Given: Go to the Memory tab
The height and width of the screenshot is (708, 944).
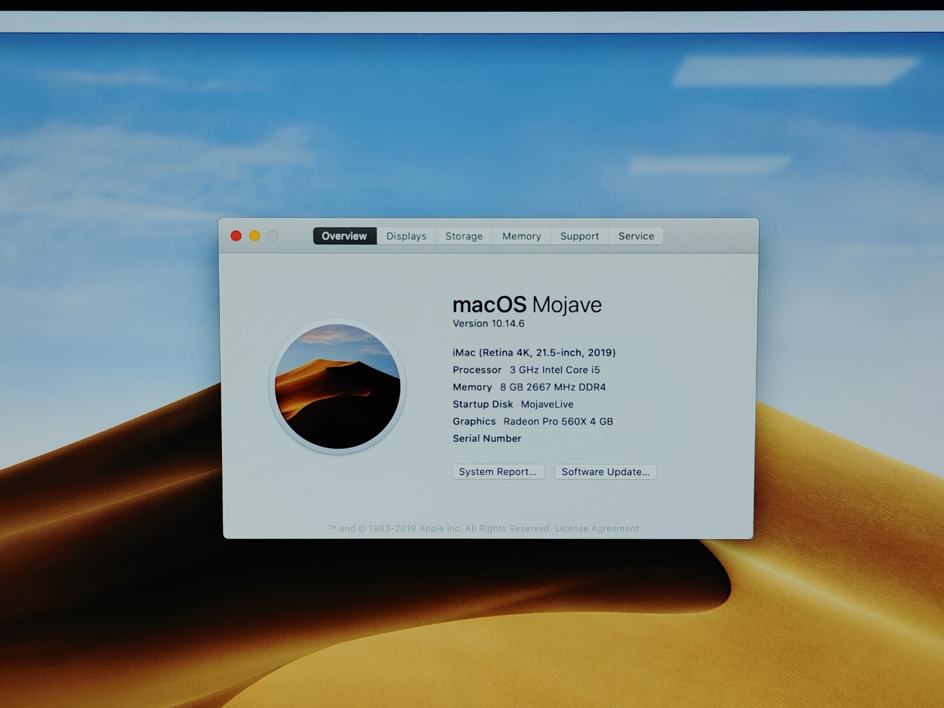Looking at the screenshot, I should coord(521,236).
